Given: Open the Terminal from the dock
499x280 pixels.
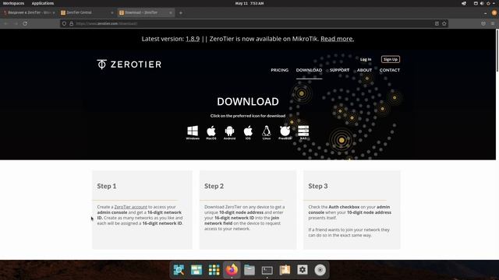Looking at the screenshot, I should 267,270.
